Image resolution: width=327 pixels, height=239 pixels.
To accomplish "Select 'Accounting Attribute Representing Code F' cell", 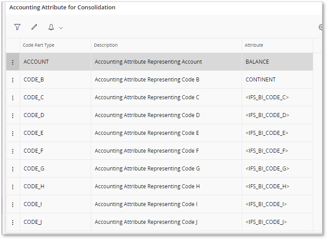I will tap(166, 151).
